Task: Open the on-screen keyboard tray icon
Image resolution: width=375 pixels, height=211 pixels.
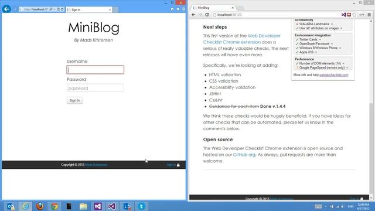Action: pyautogui.click(x=318, y=206)
